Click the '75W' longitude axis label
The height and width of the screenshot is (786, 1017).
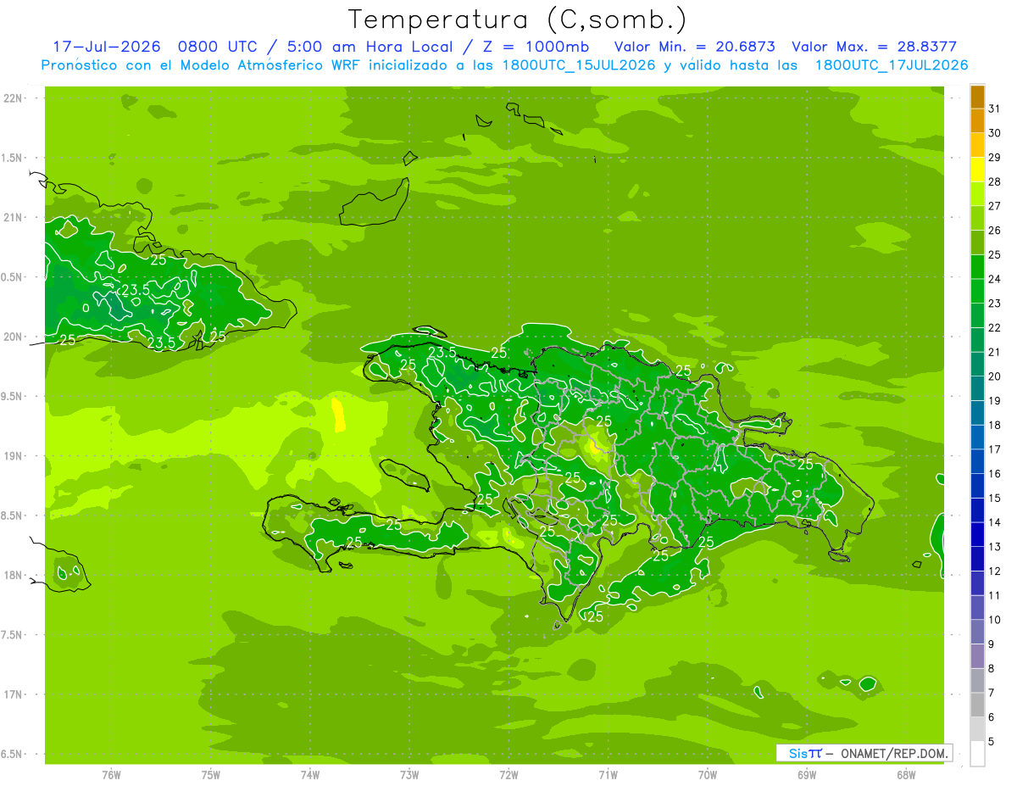pyautogui.click(x=211, y=775)
